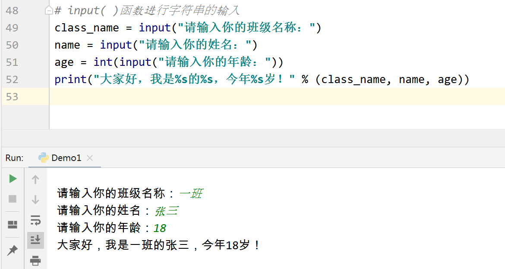
Task: Toggle soft-wrap for console output
Action: coord(35,220)
